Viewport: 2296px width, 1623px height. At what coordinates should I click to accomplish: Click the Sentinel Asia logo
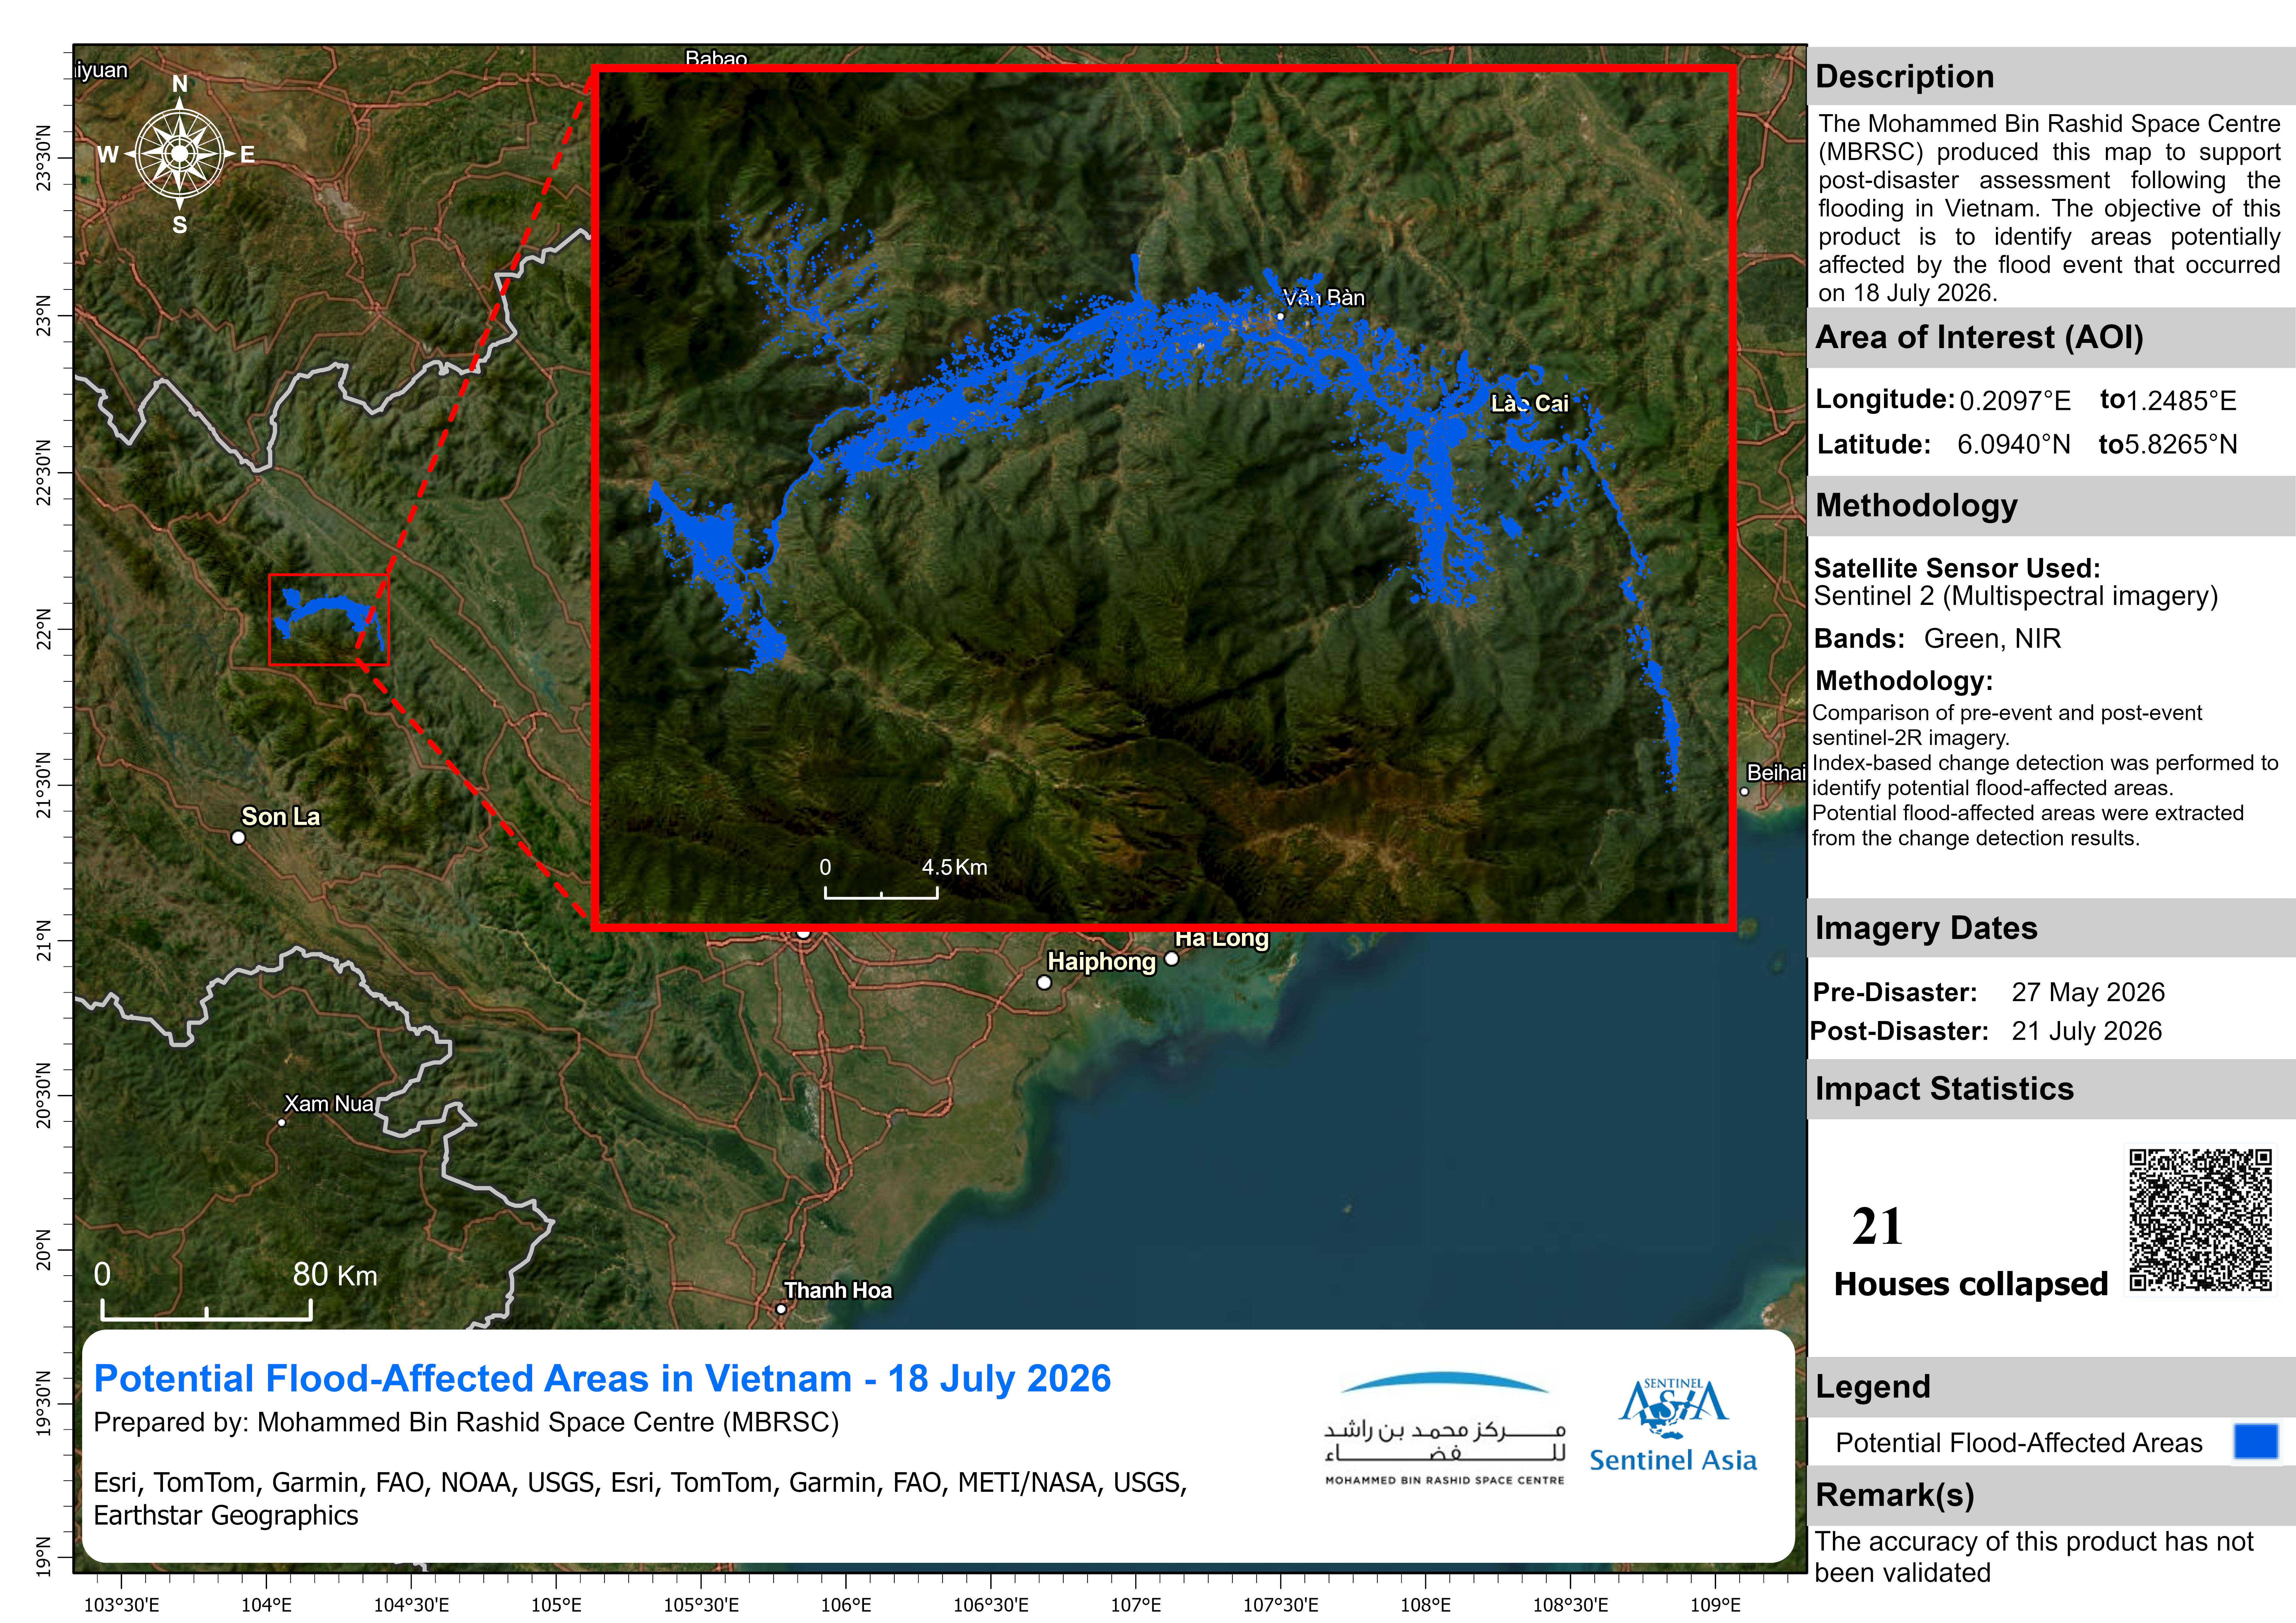point(1673,1425)
